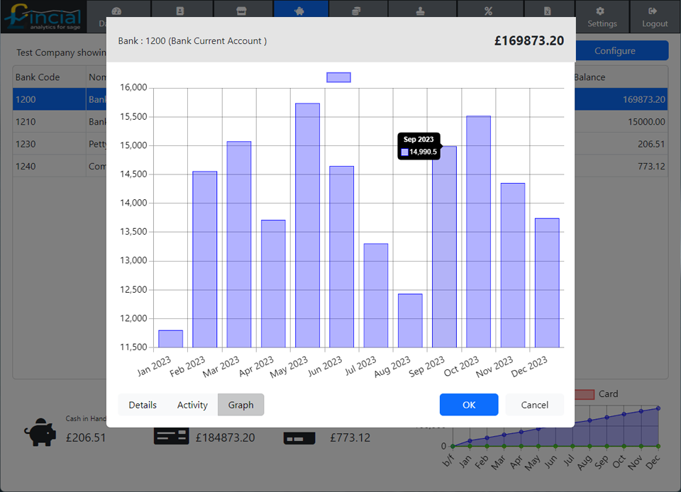Click the £184873.20 summary amount
The height and width of the screenshot is (492, 681).
225,437
